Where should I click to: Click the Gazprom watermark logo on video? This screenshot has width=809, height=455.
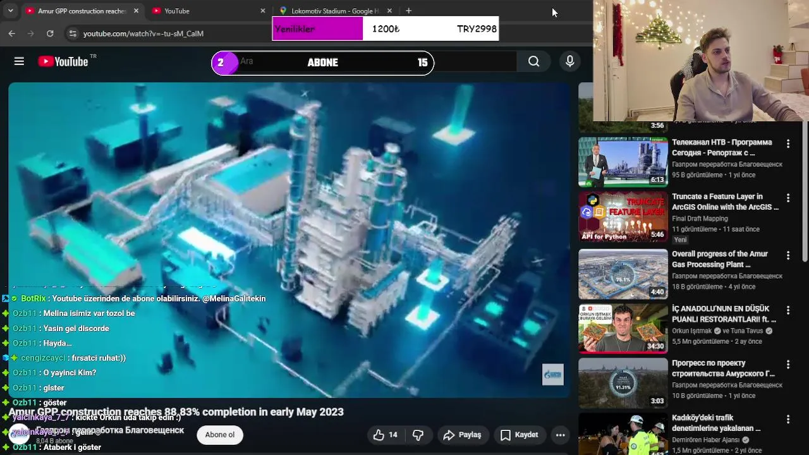click(553, 375)
